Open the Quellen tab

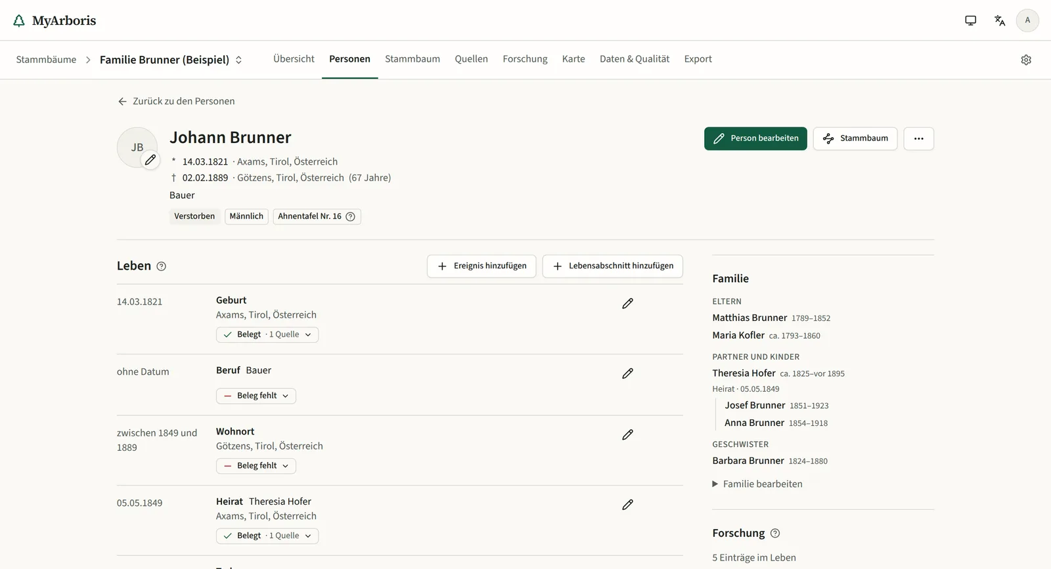click(471, 59)
